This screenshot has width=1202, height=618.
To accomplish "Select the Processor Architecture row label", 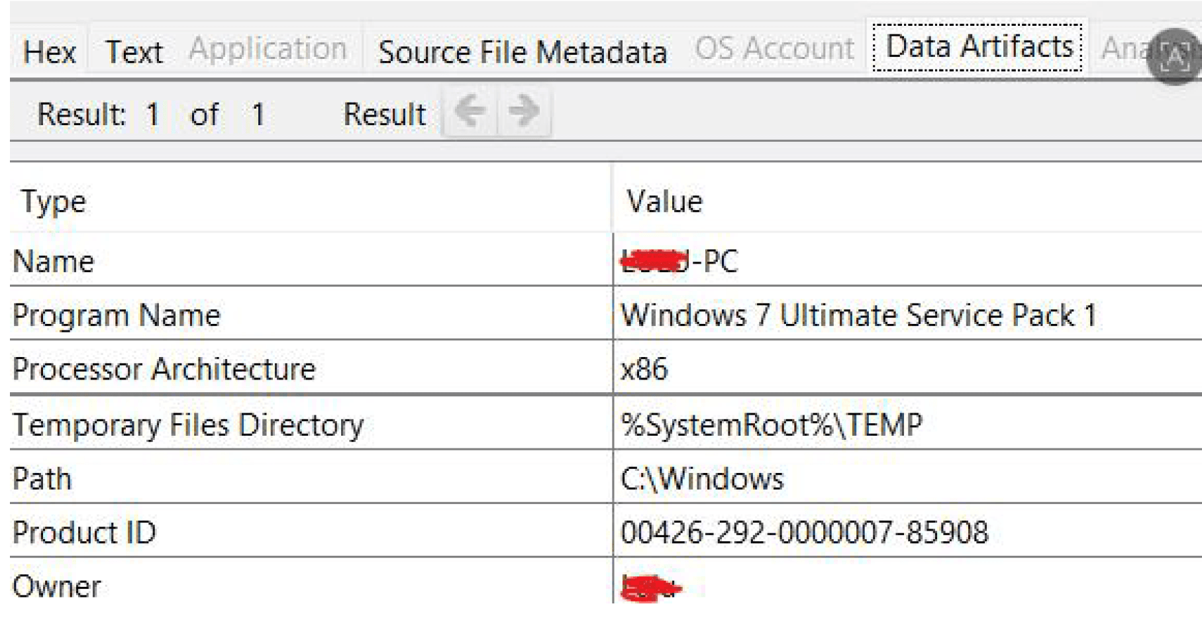I will pos(164,370).
